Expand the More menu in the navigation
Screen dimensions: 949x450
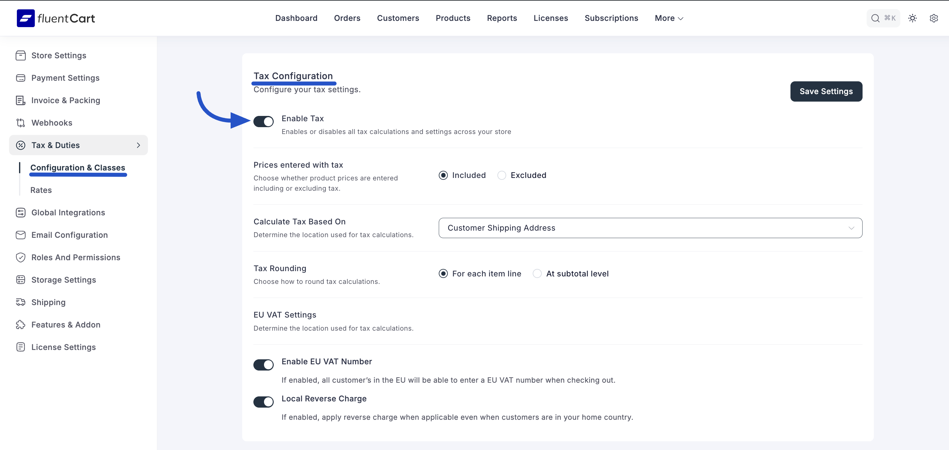(669, 18)
